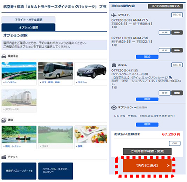Select the レンタカー rental car thumbnail
The image size is (187, 182).
tap(19, 71)
